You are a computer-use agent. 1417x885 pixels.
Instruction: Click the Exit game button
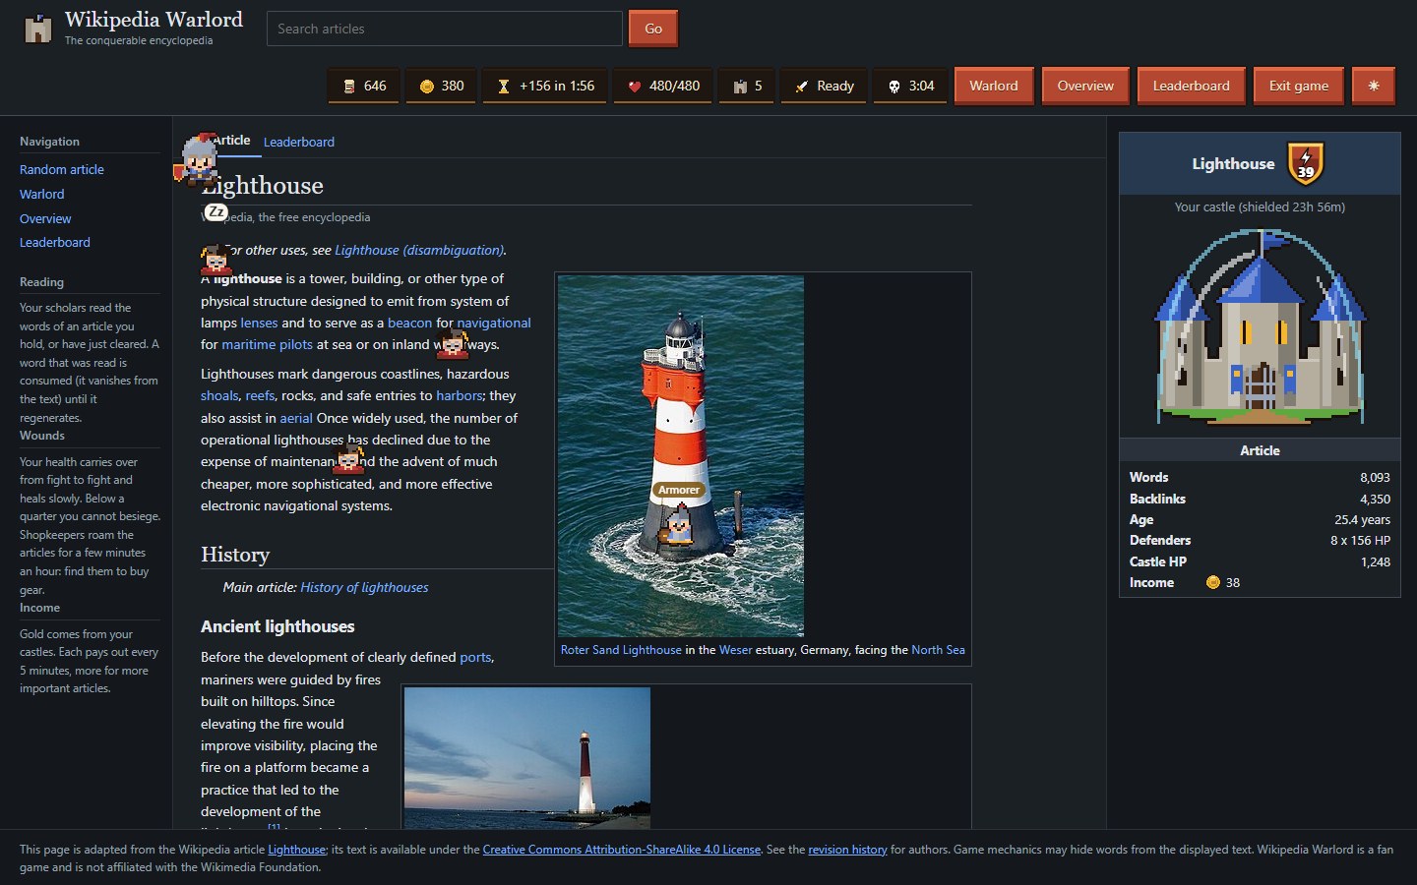1298,86
